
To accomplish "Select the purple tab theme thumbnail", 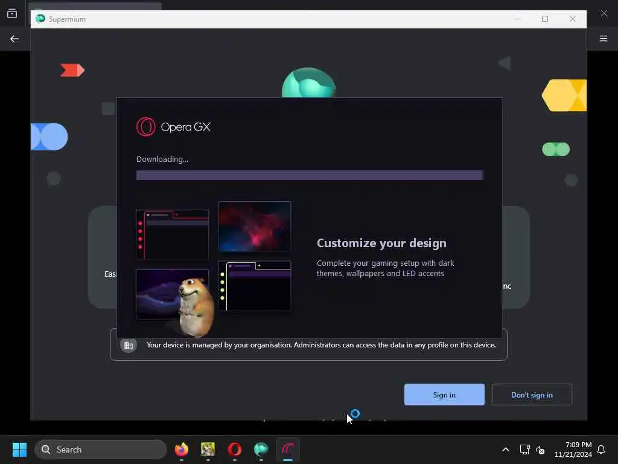I will (255, 286).
